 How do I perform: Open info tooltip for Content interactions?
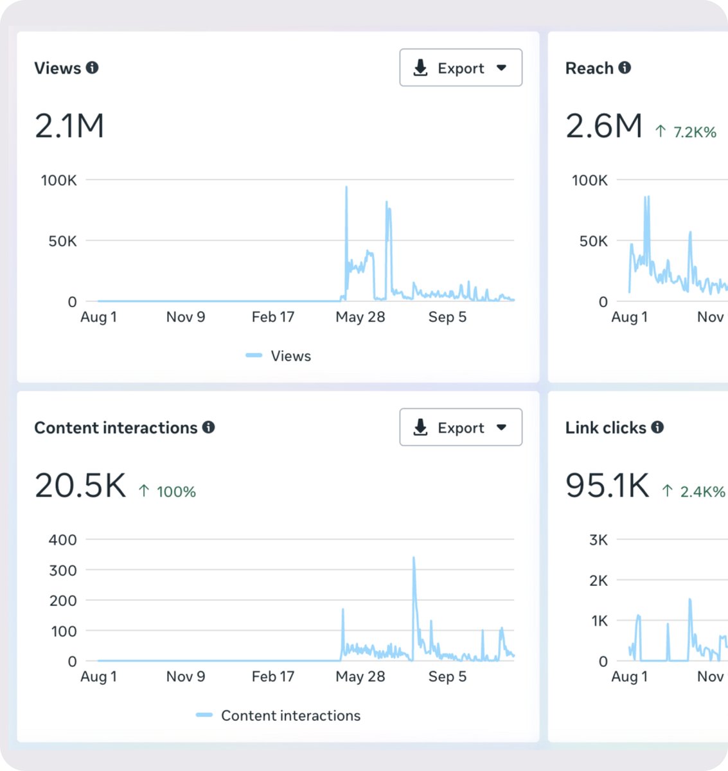(x=208, y=427)
